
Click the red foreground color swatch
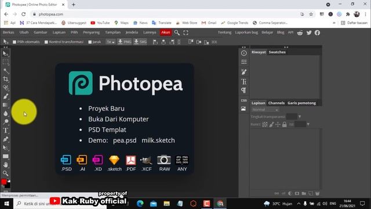pyautogui.click(x=3, y=182)
